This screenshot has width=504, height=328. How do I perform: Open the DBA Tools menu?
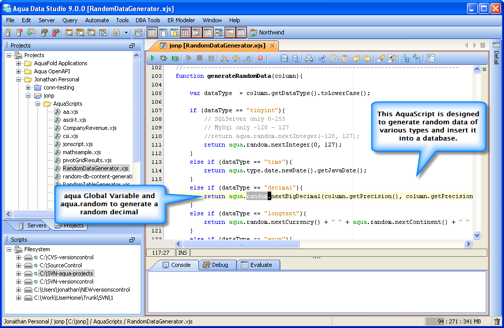[148, 20]
